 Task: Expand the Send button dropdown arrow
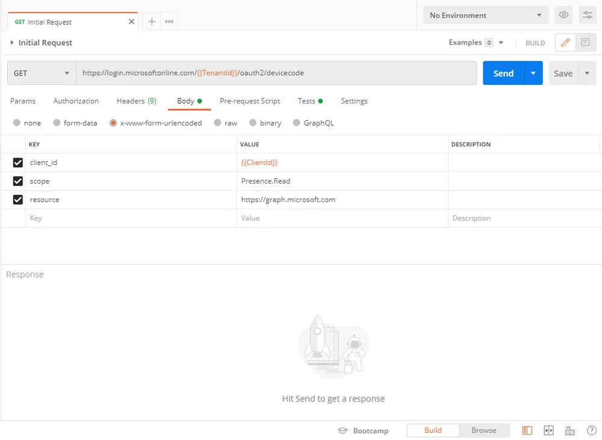point(533,73)
